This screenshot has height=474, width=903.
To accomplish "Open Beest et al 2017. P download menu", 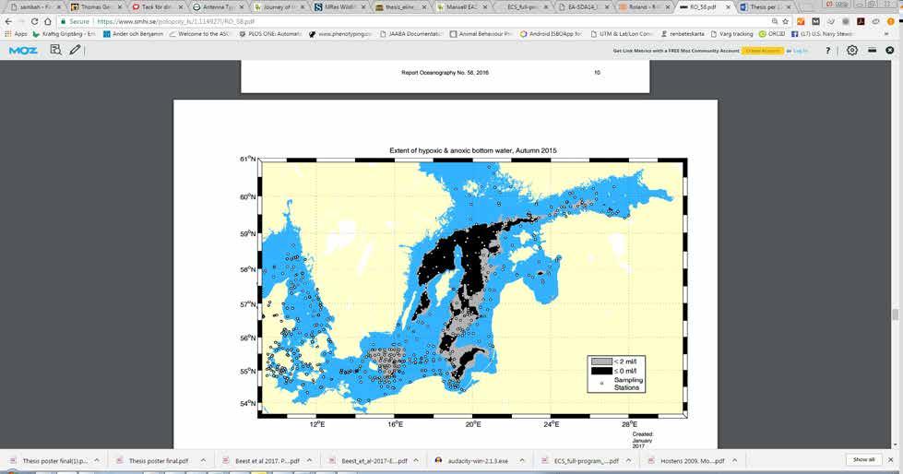I will 309,461.
